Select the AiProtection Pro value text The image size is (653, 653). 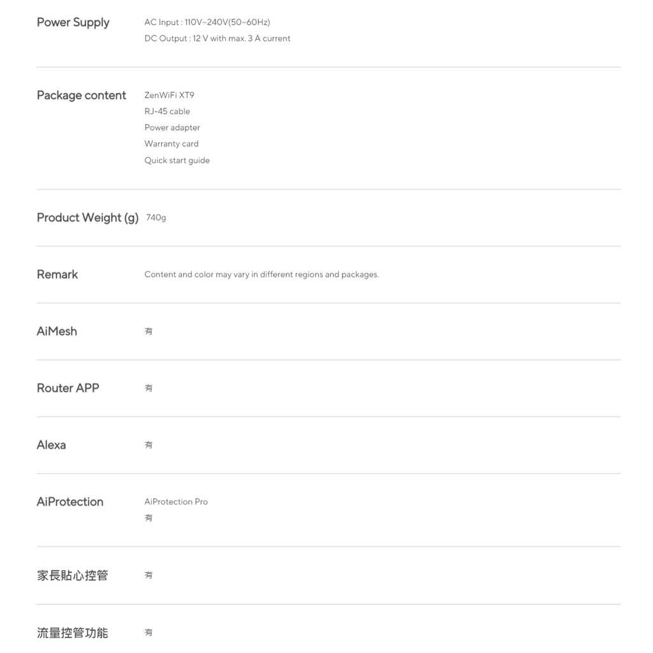(x=176, y=502)
